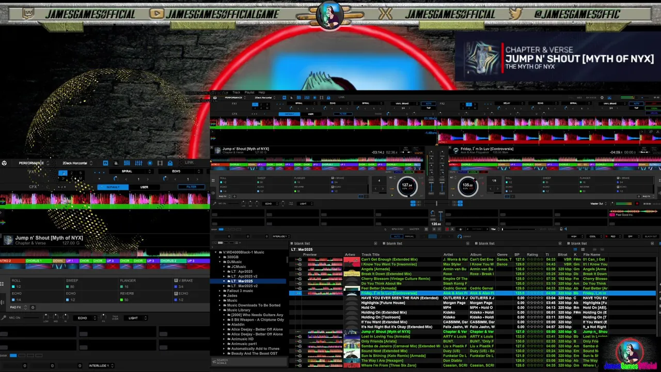Adjust the mixer crossfader

[x=436, y=204]
